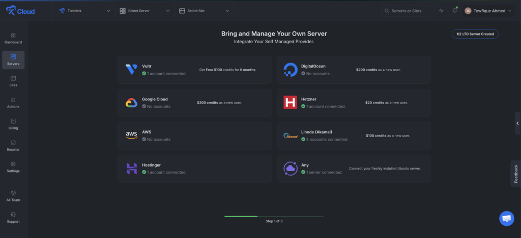Click 'Get Free $100 credits for 6 months'
Viewport: 521px width, 238px height.
pos(227,70)
